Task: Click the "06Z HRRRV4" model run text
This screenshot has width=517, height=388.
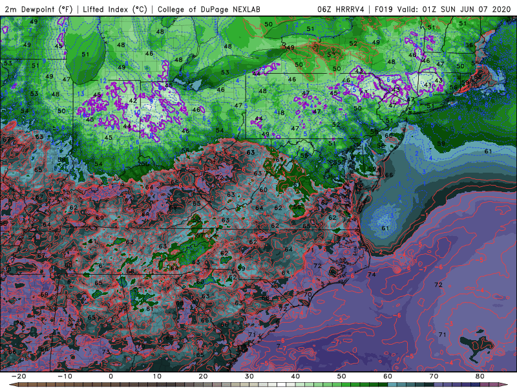Action: [x=341, y=9]
